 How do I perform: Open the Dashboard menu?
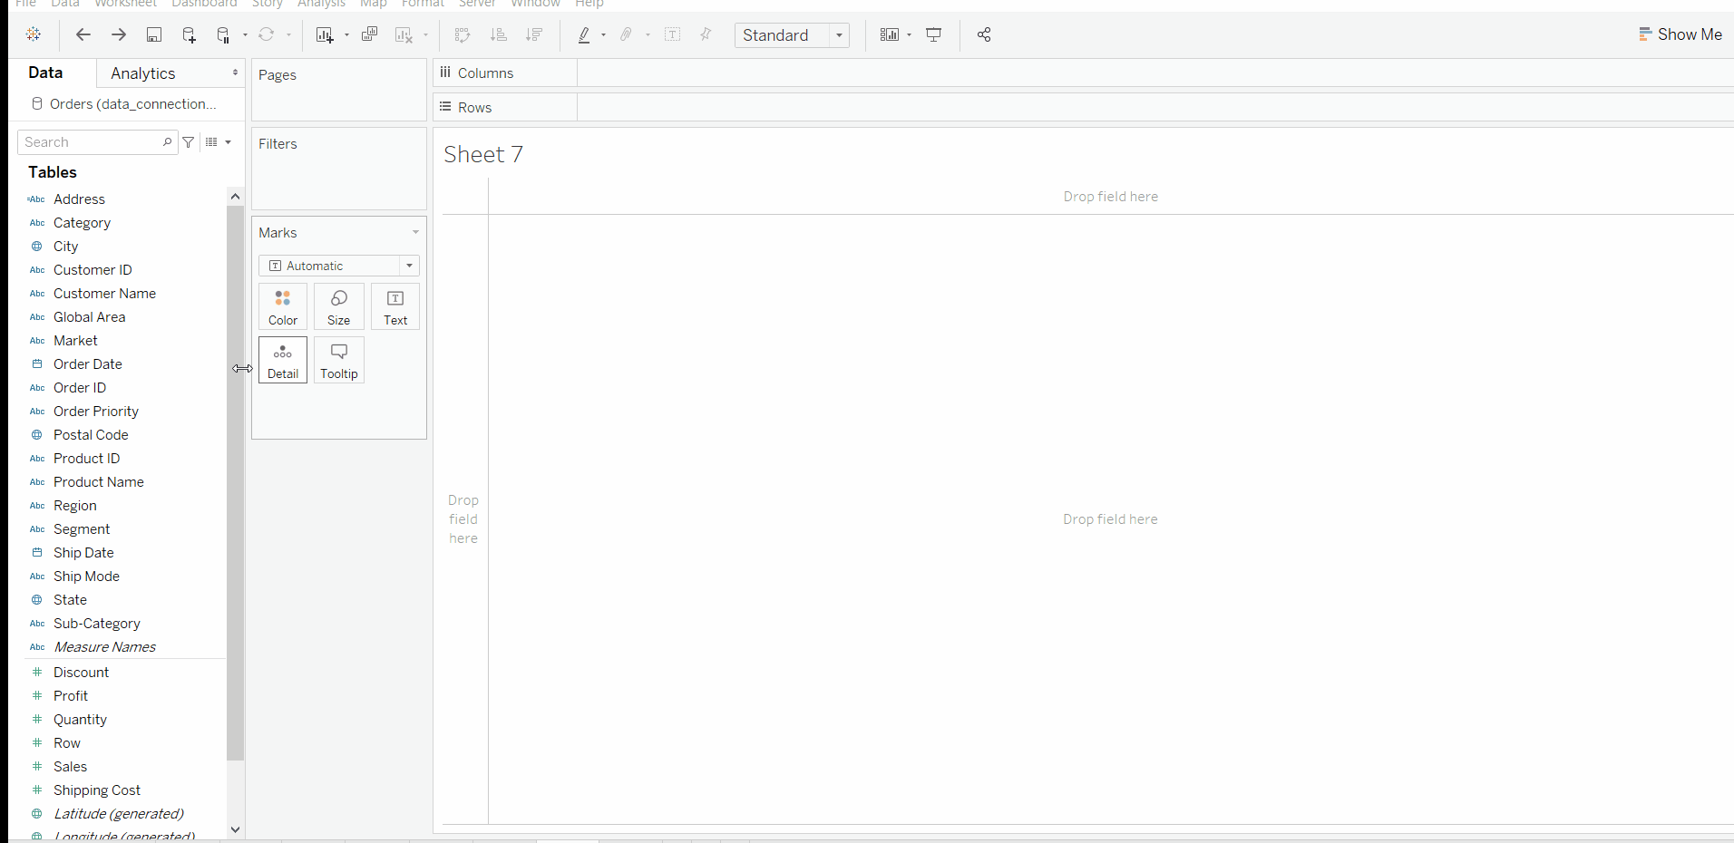coord(205,4)
